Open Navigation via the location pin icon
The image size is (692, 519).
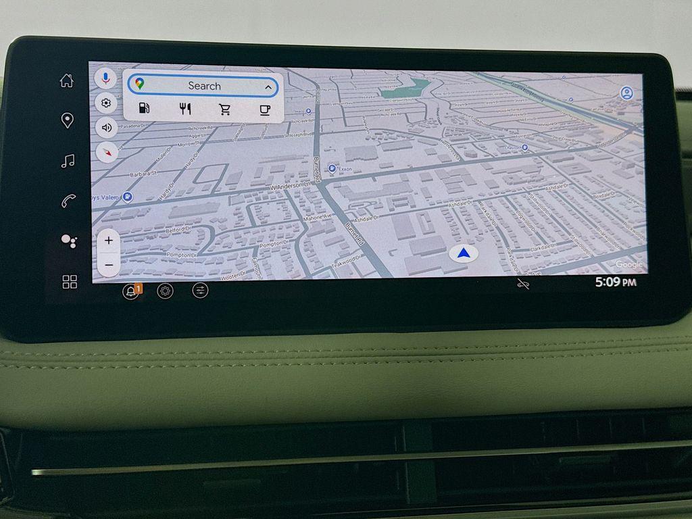(x=67, y=121)
